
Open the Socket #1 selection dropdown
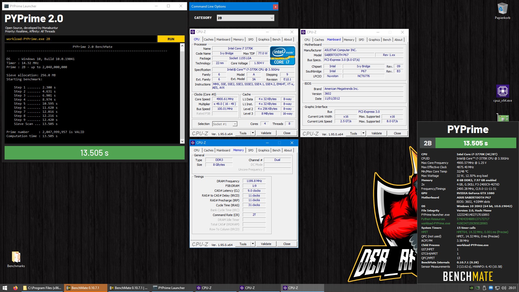pos(225,124)
